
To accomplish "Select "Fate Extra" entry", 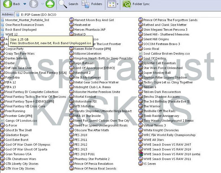I will pyautogui.click(x=10, y=77).
